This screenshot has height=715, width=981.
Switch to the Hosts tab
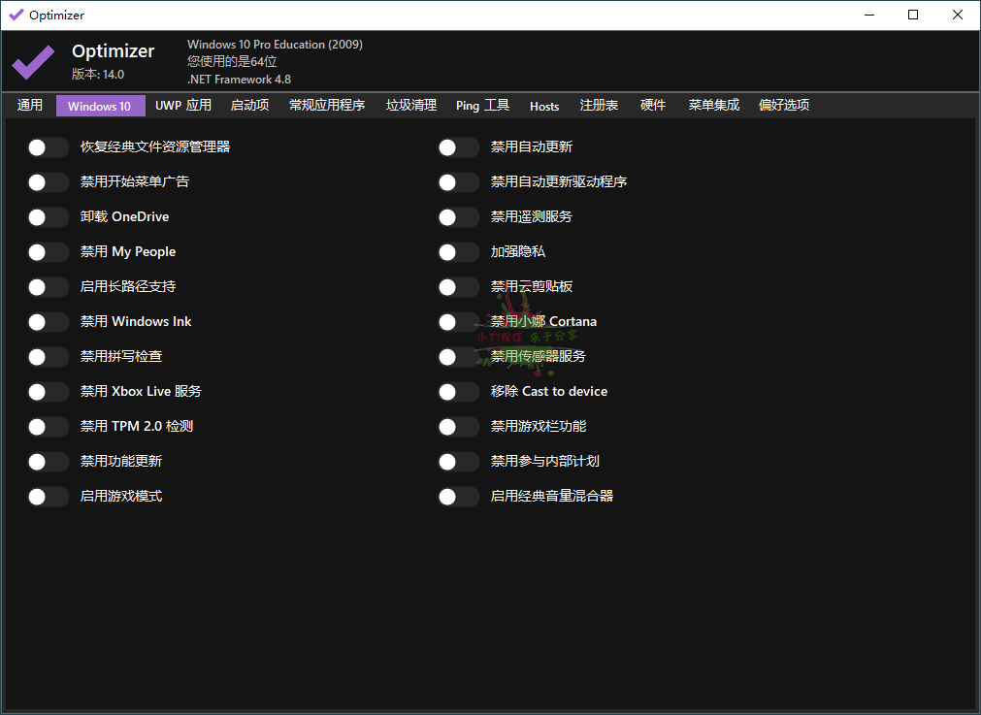pos(543,105)
